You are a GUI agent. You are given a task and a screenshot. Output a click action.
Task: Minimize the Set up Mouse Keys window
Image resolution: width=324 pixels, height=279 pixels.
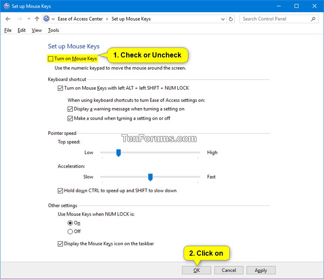(279, 6)
